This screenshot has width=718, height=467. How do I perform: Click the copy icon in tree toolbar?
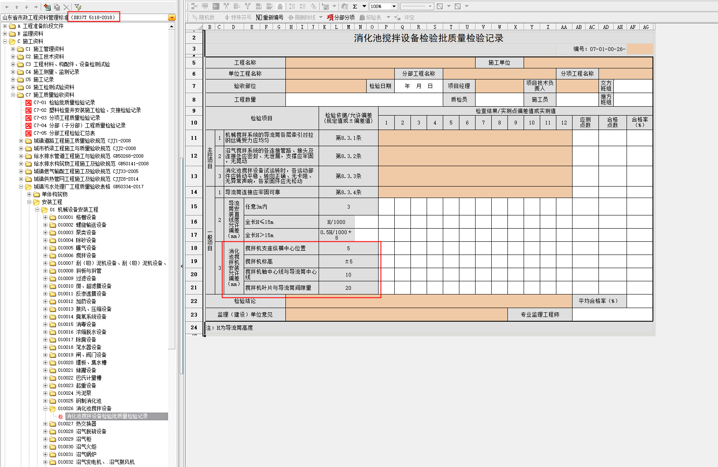point(57,7)
